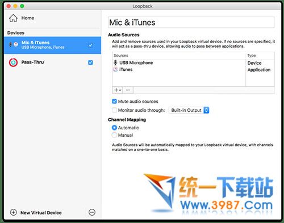Enable the Monitor audio through checkbox
The image size is (284, 223).
(114, 110)
